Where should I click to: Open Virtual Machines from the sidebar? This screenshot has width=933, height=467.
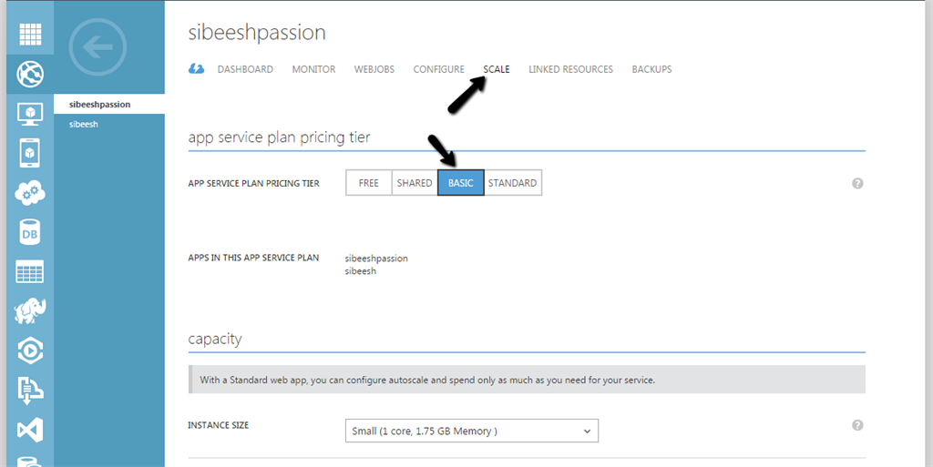click(30, 113)
